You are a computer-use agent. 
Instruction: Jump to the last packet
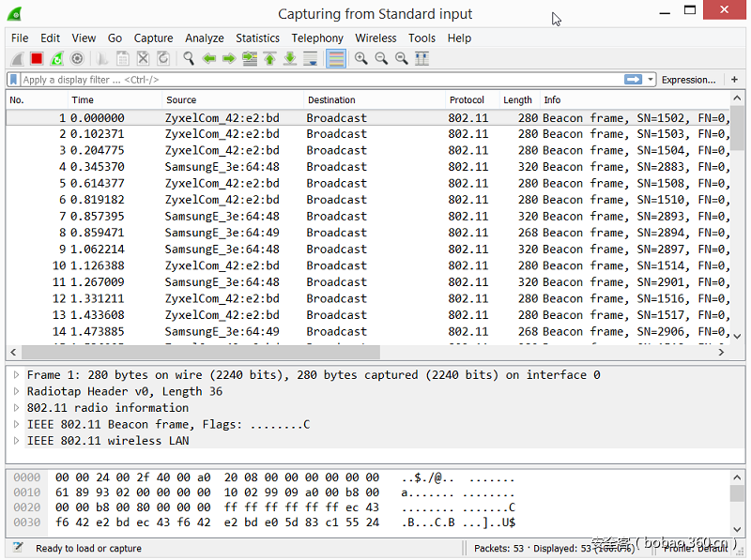coord(290,59)
